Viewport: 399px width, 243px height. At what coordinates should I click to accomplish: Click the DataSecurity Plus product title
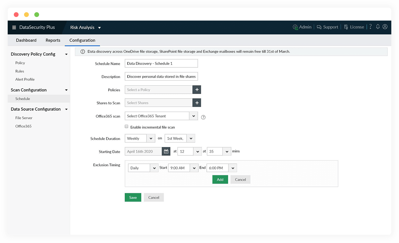[37, 28]
